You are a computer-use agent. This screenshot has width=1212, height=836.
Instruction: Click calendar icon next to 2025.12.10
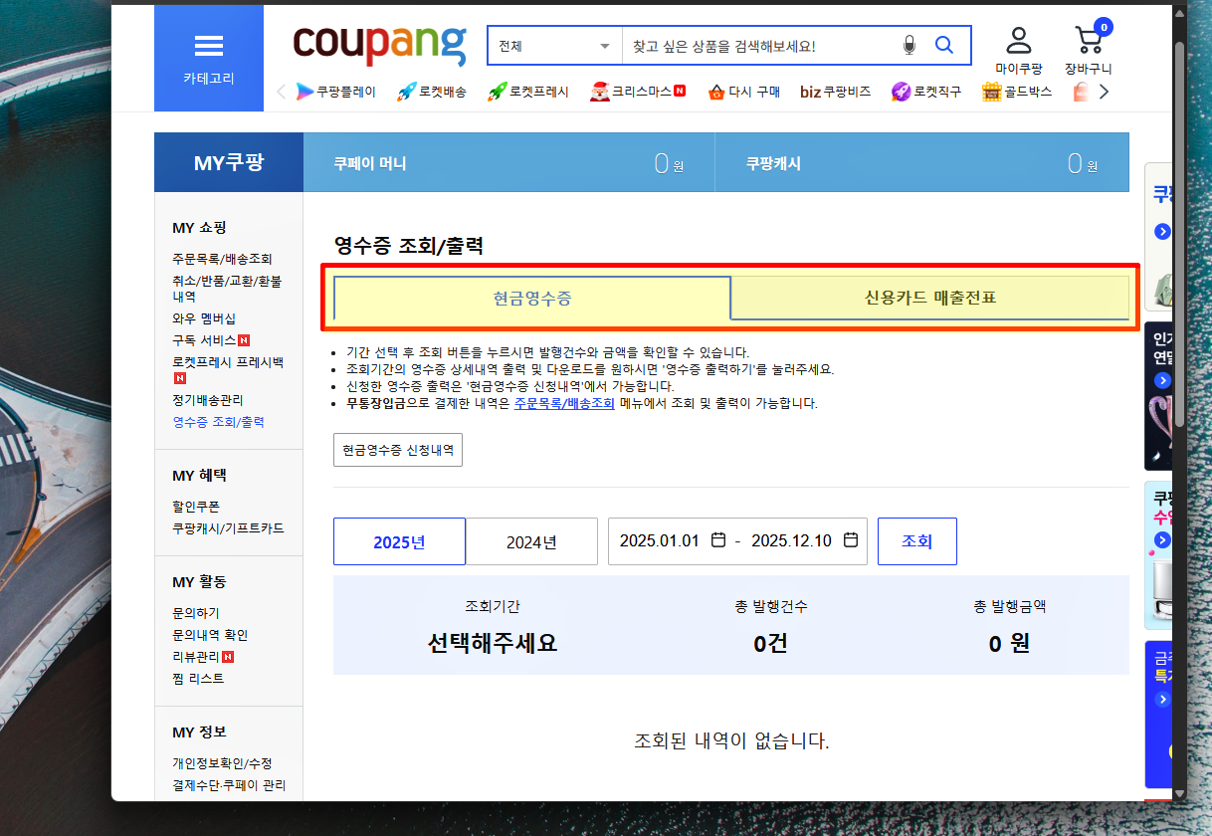point(851,540)
